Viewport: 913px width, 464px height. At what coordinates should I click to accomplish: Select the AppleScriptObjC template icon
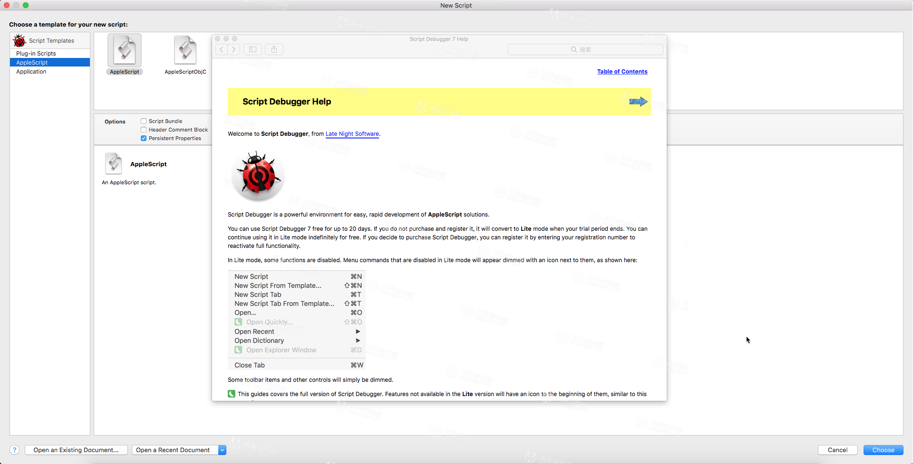point(185,50)
